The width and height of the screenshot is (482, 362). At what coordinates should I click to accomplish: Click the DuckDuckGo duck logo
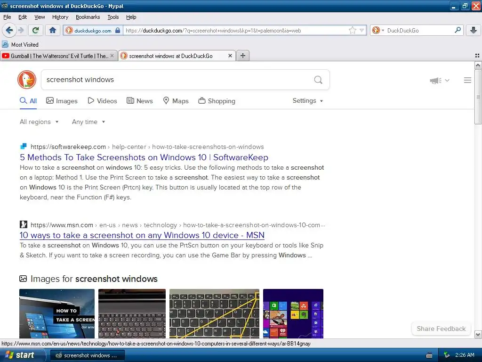point(27,80)
